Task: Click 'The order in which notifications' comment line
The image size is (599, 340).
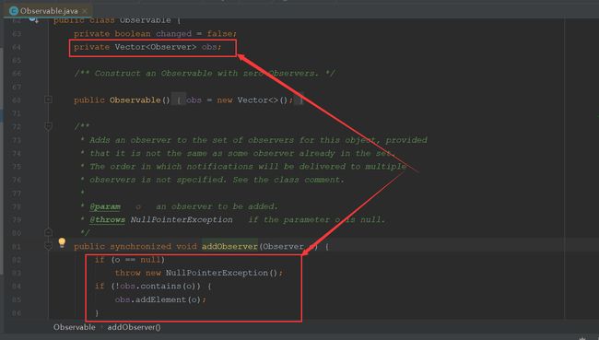Action: (x=243, y=166)
